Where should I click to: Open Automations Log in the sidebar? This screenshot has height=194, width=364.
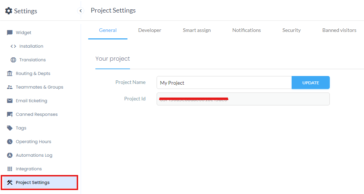pos(34,155)
